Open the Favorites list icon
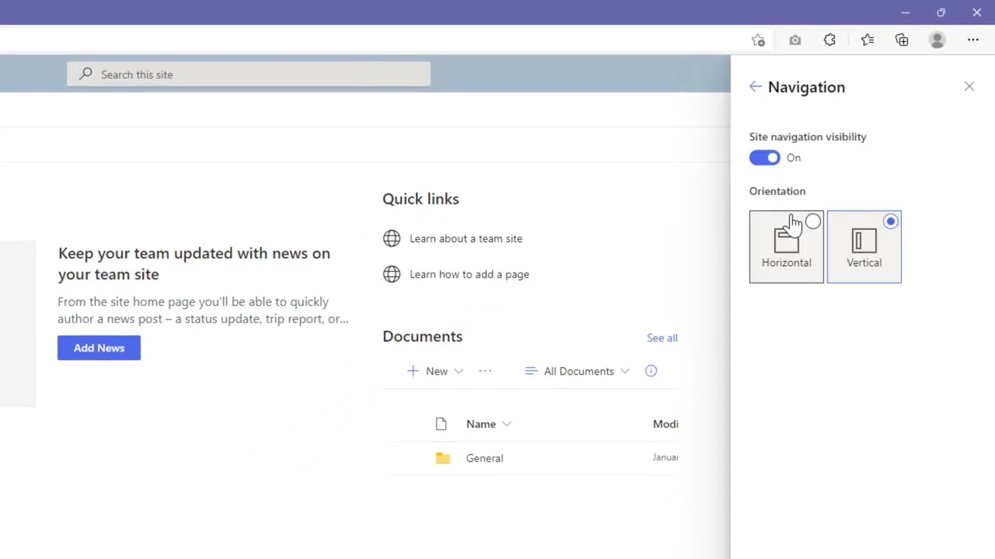The height and width of the screenshot is (559, 995). (868, 40)
